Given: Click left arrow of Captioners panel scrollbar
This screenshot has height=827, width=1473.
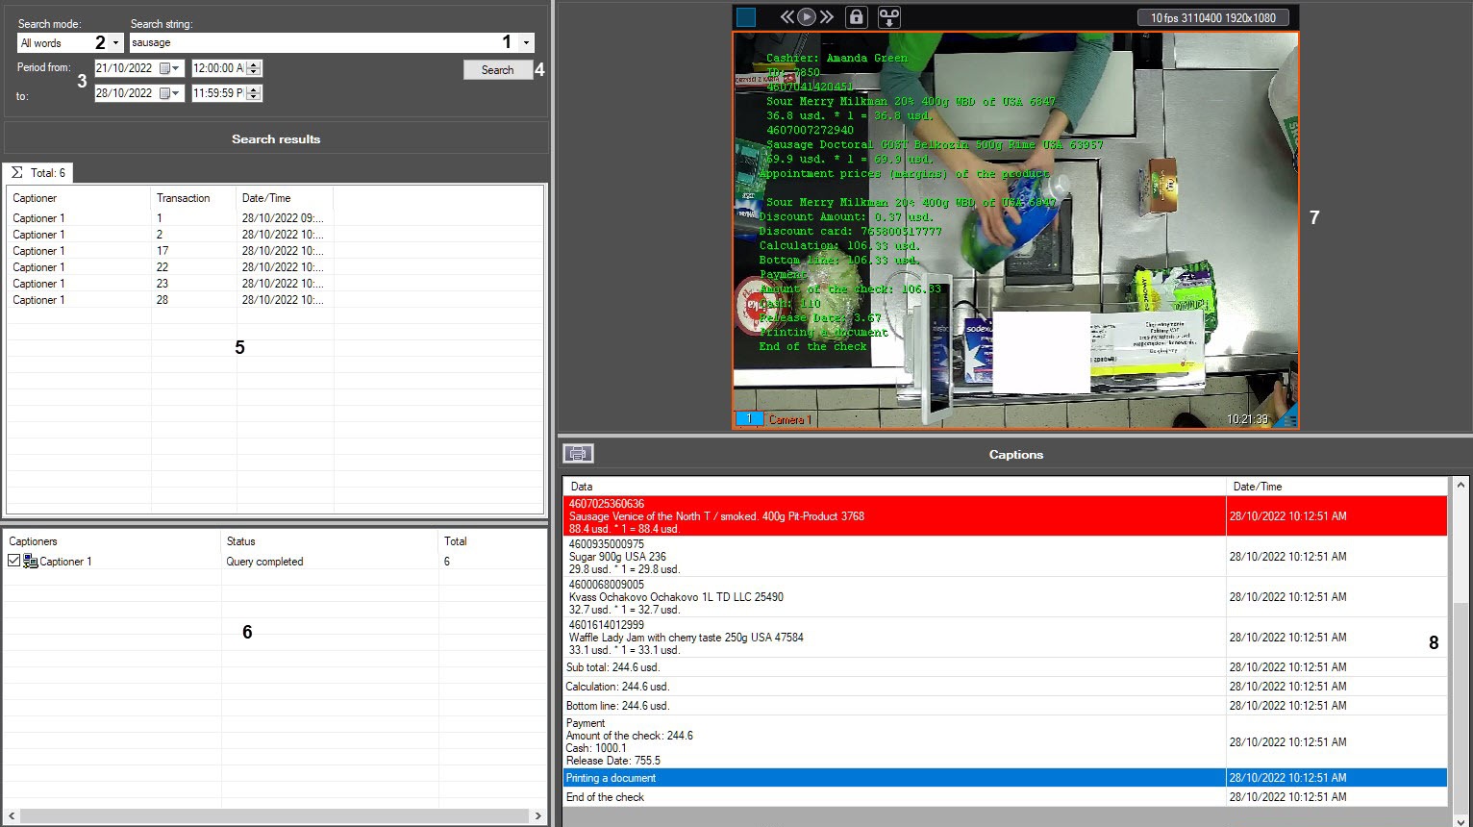Looking at the screenshot, I should pos(12,815).
